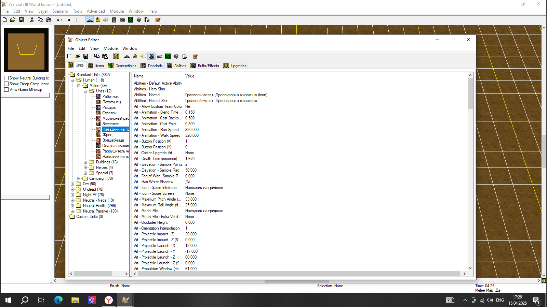
Task: Expand the Undead (78) folder
Action: 72,189
